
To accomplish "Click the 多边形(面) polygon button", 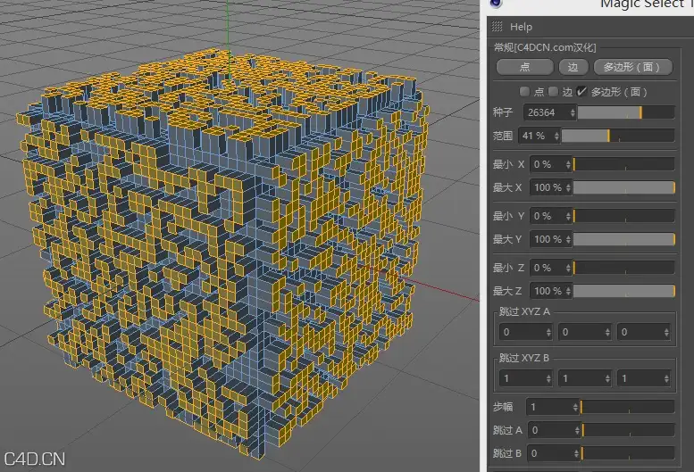I will pos(633,67).
